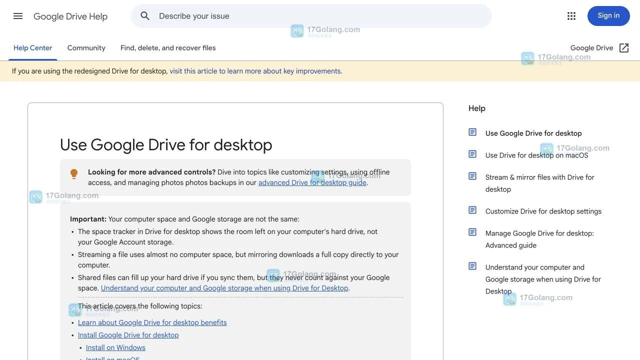Click Google Drive Help title
This screenshot has width=640, height=360.
[70, 16]
